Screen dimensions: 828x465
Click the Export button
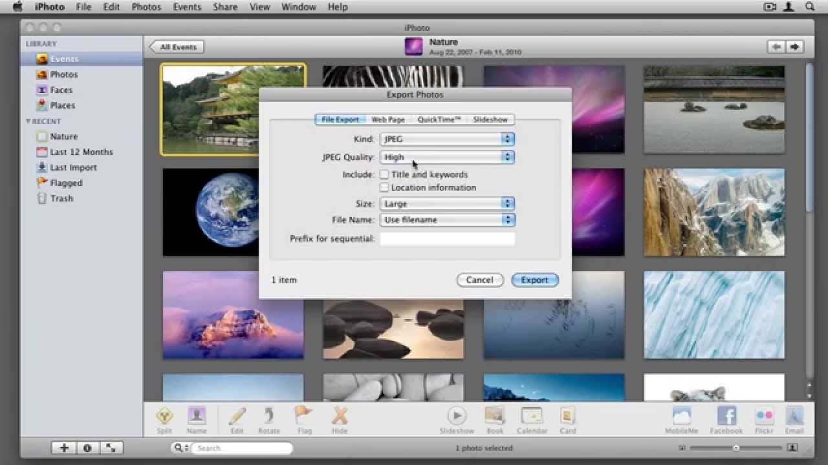pyautogui.click(x=535, y=280)
